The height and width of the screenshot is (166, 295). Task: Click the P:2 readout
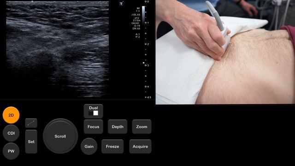(138, 37)
